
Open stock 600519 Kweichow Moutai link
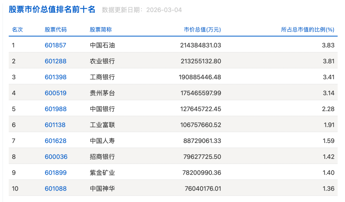coord(56,92)
